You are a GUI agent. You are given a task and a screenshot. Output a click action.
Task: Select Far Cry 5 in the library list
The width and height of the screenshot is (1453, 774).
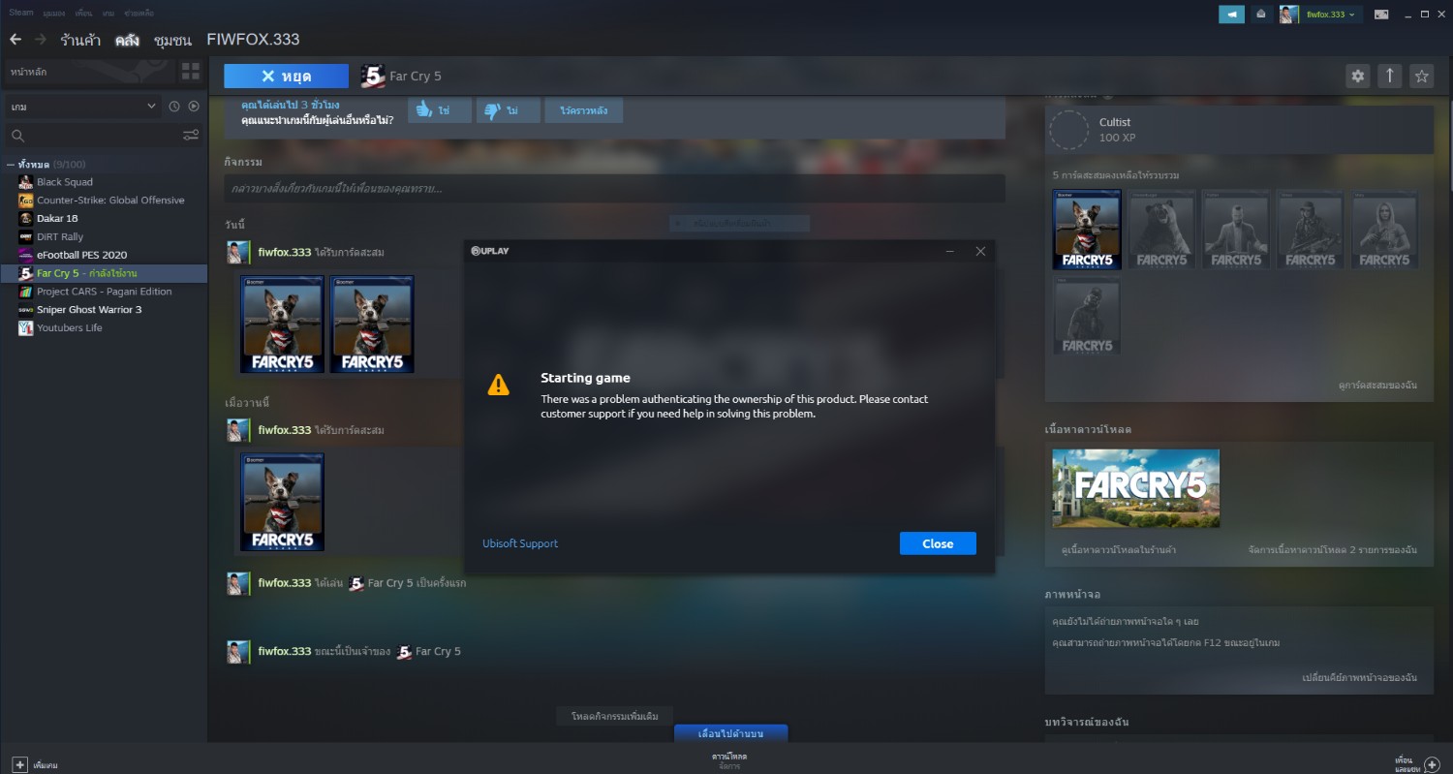click(x=104, y=273)
